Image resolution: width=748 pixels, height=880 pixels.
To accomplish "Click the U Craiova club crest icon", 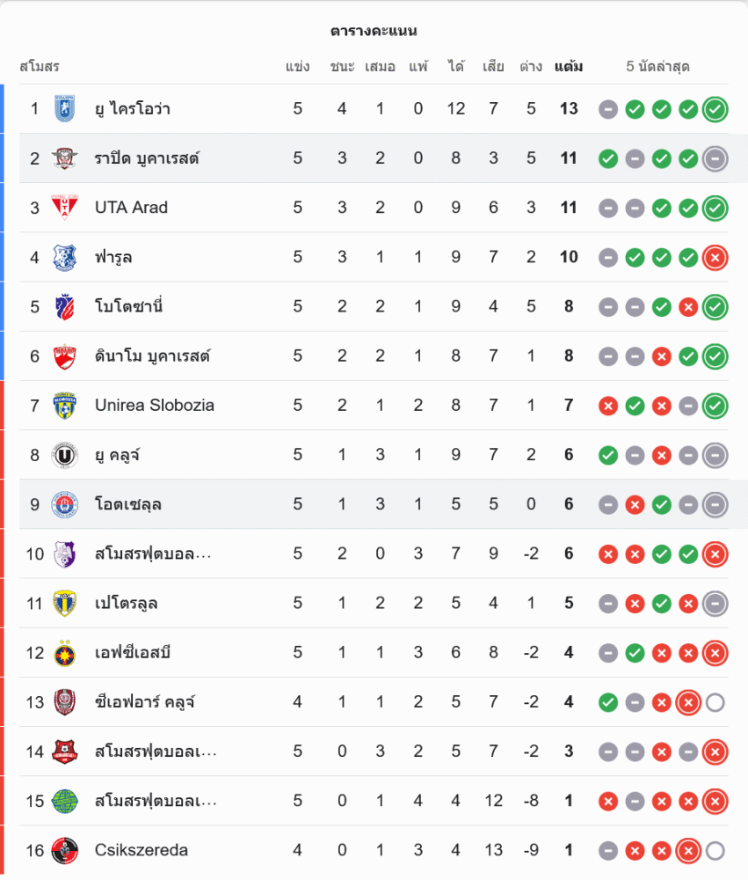I will click(65, 109).
